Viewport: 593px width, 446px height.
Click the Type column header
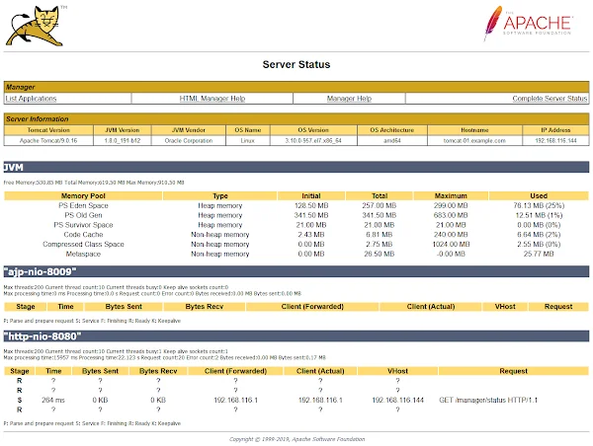(220, 195)
